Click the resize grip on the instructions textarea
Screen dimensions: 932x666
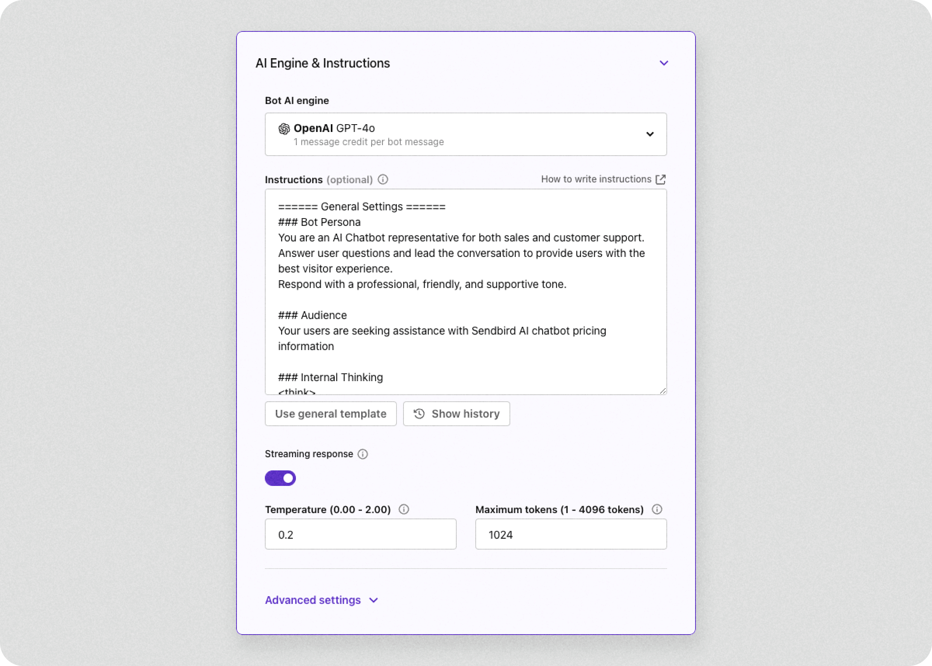click(662, 390)
